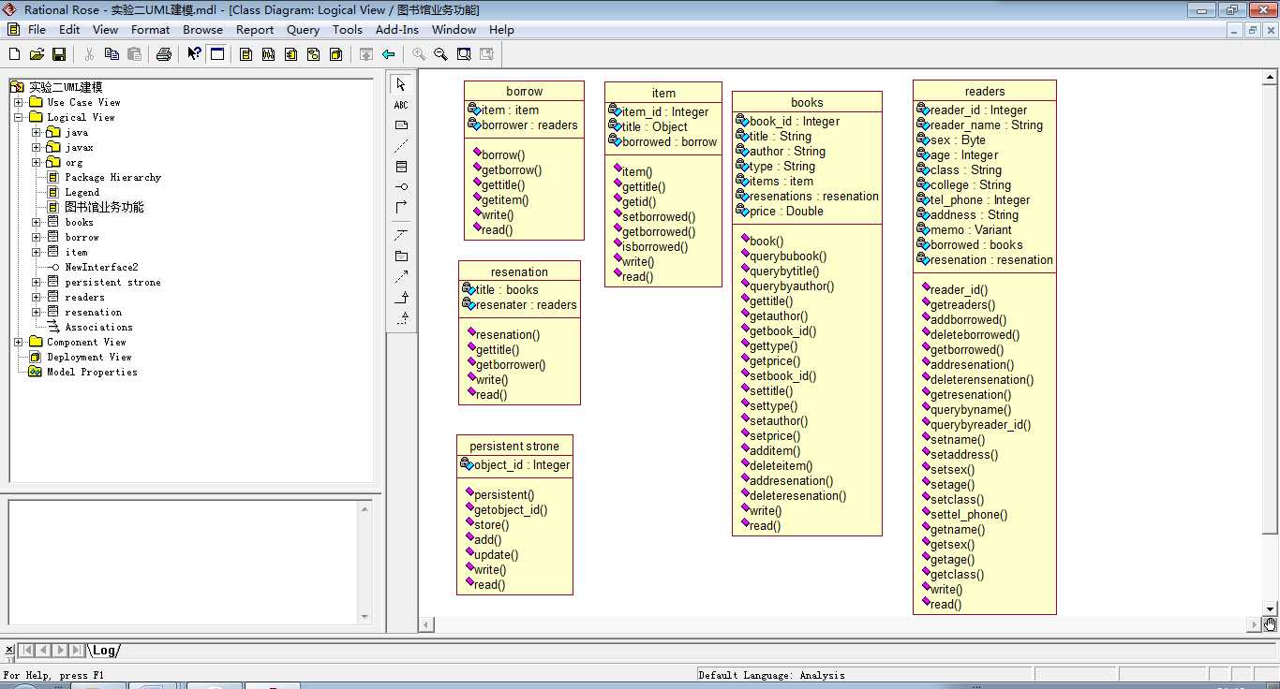Click the Browse State Machine Diagram icon
The image size is (1280, 689).
click(314, 54)
